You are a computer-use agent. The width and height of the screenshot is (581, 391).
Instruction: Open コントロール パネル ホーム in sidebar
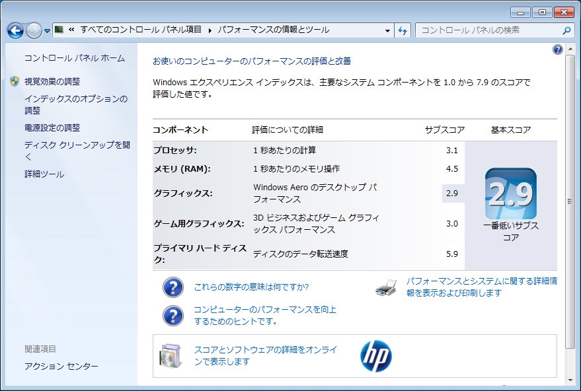click(x=74, y=58)
